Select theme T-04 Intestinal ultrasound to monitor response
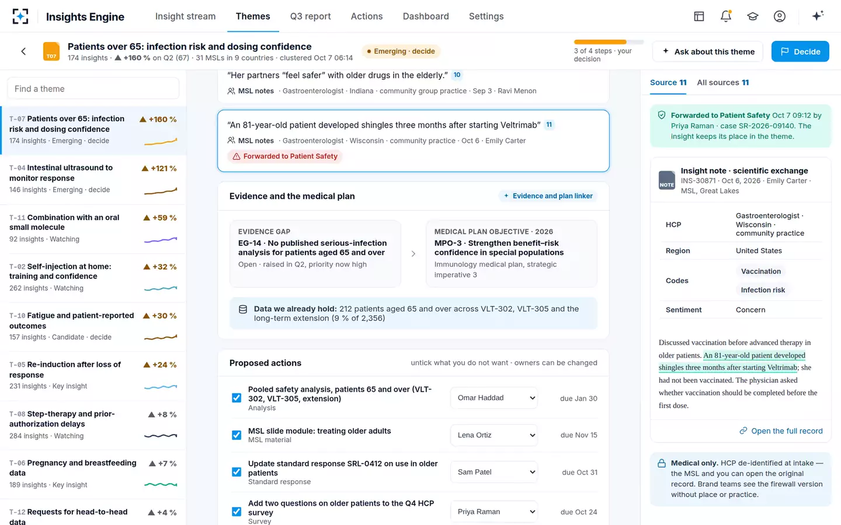 (93, 180)
